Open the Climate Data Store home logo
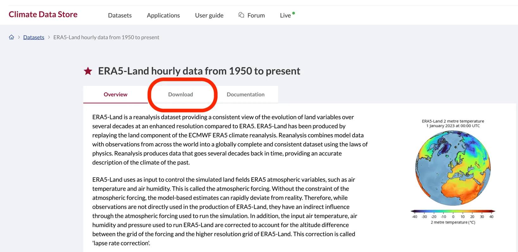The image size is (518, 252). [x=43, y=15]
